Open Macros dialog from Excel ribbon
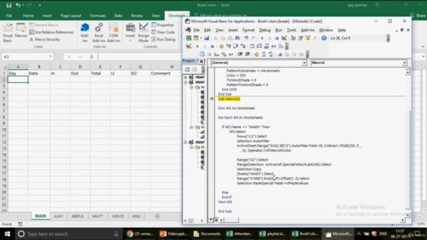427x240 pixels. 21,31
